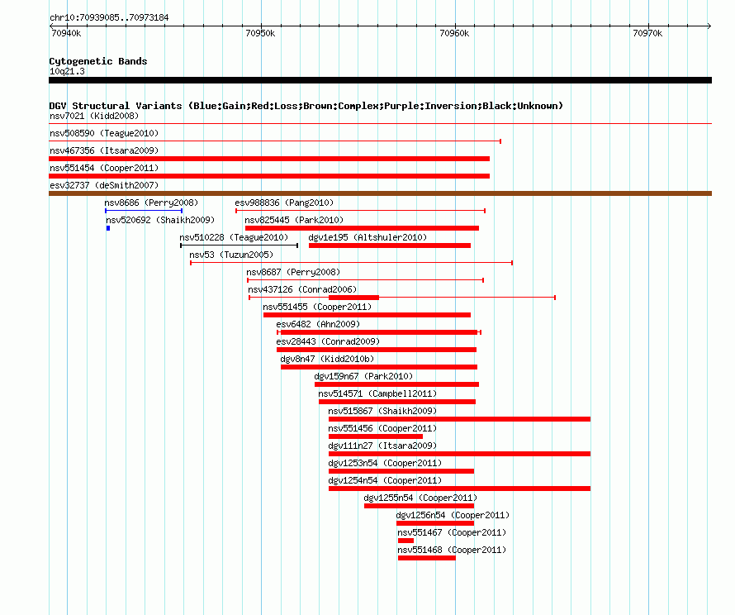Click the long red dgv1254n54 bar
Image resolution: width=735 pixels, height=615 pixels.
pos(459,489)
